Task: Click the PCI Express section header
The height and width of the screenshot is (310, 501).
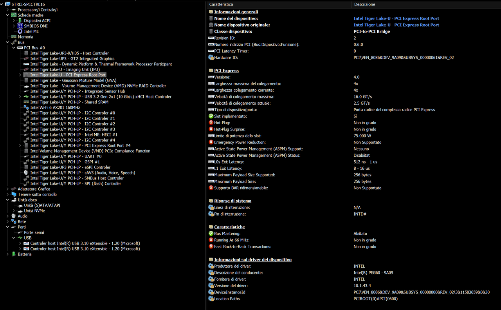Action: 226,71
